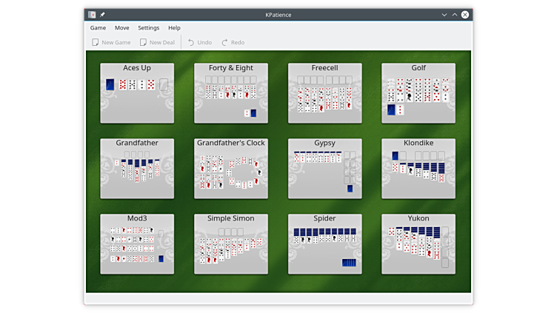This screenshot has height=313, width=557.
Task: Click the pin icon in title bar
Action: (x=102, y=14)
